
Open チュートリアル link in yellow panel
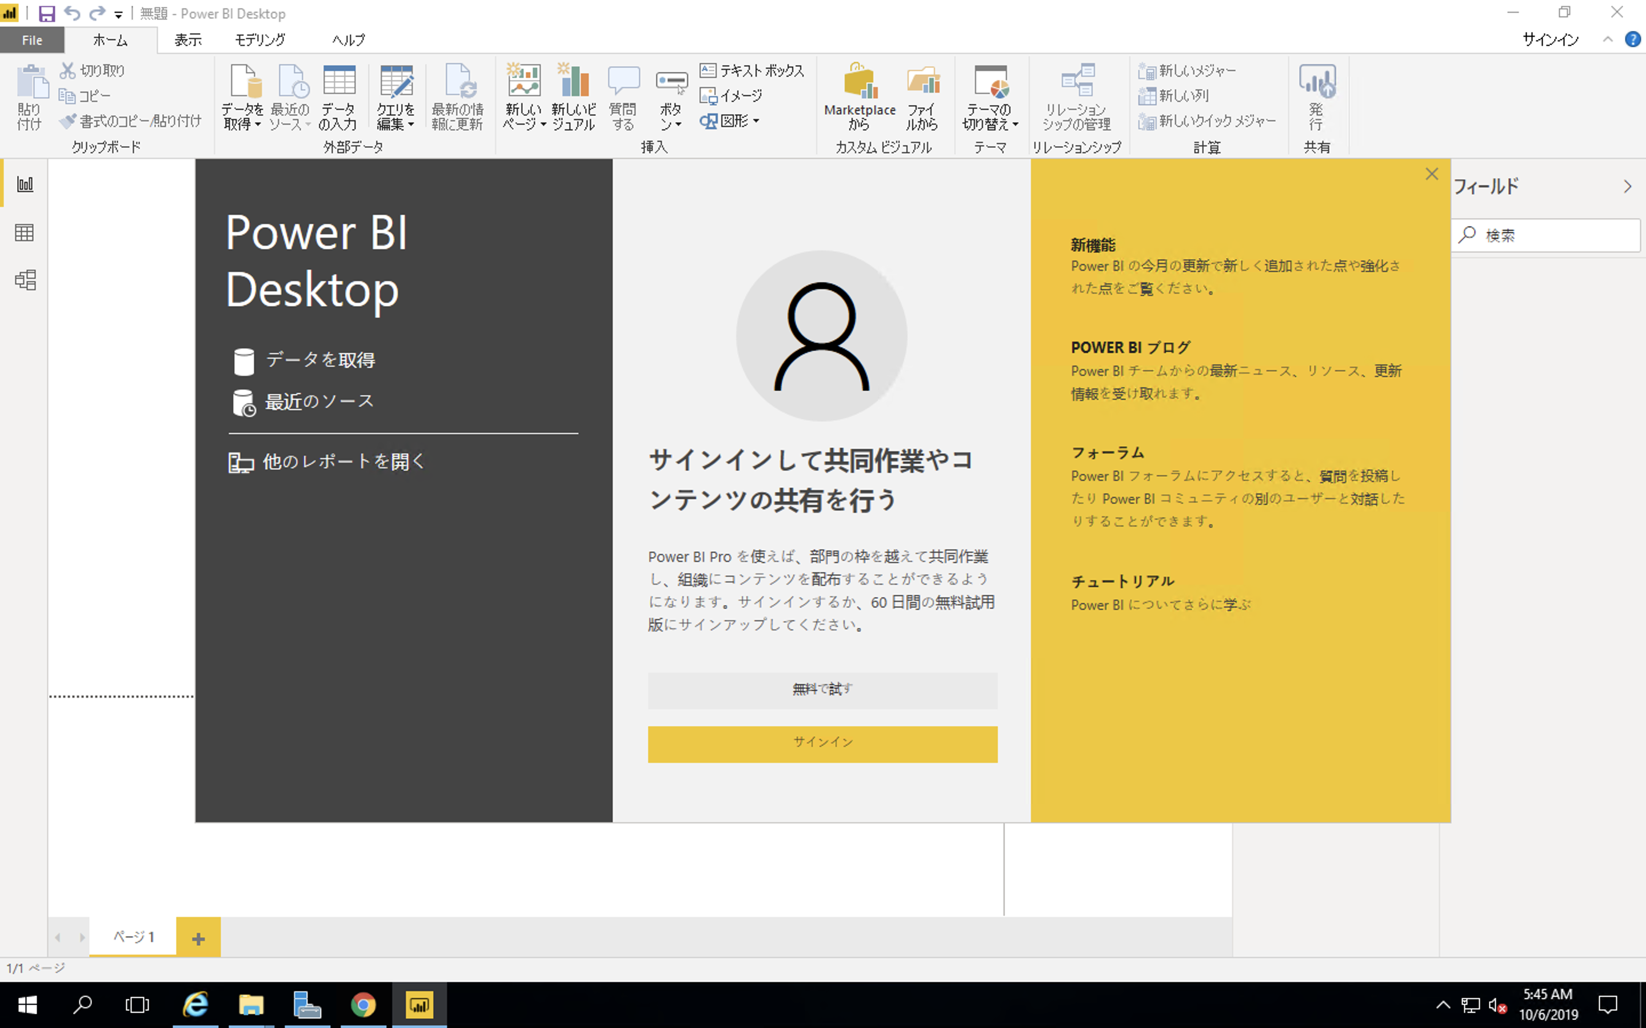1122,581
